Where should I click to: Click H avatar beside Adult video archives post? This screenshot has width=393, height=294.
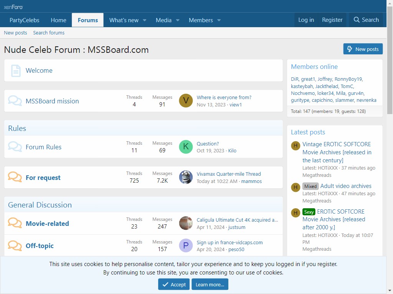296,187
